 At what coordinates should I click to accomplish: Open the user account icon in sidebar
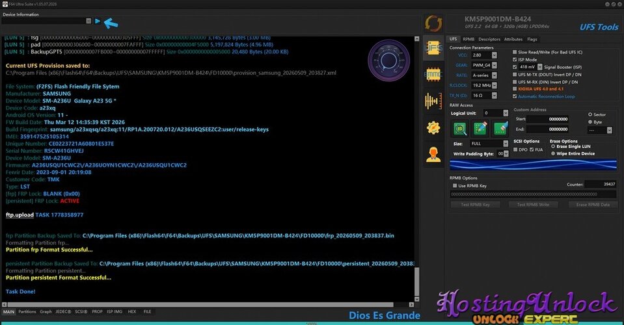coord(433,154)
